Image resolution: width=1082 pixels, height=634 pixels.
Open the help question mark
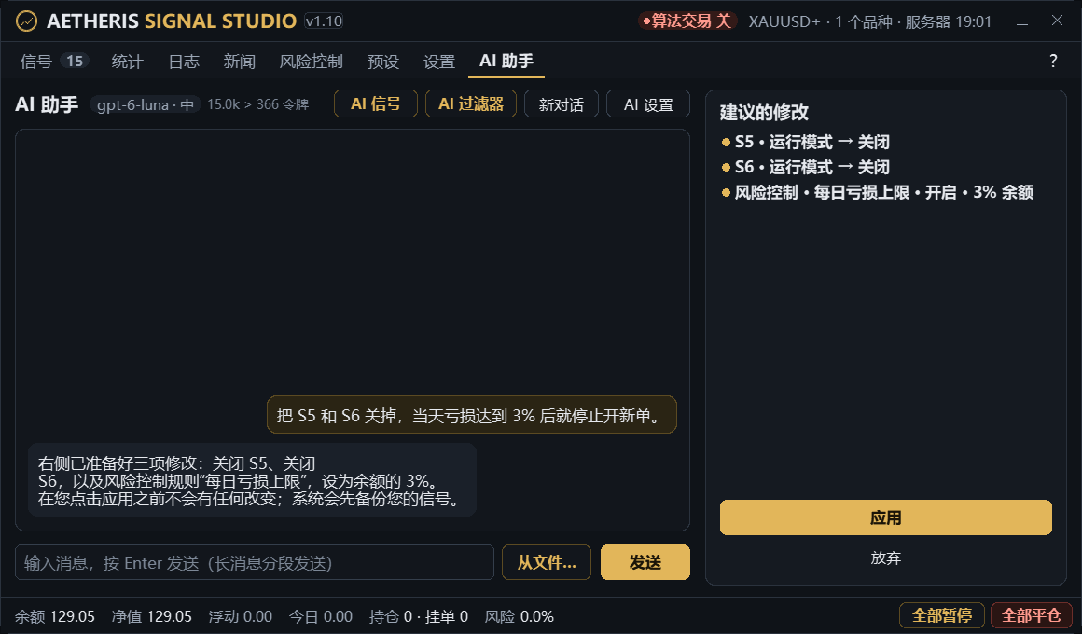point(1053,61)
